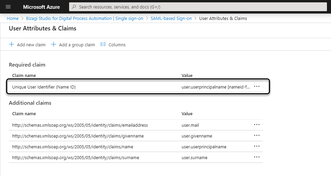Viewport: 331px width, 176px height.
Task: Go to Home breadcrumb
Action: pyautogui.click(x=13, y=18)
